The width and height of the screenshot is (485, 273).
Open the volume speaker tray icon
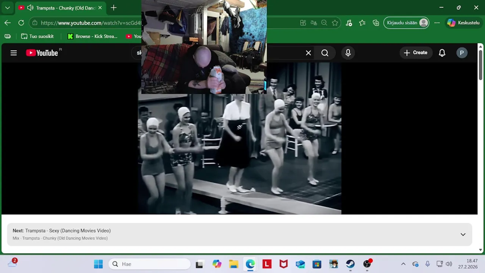tap(449, 264)
